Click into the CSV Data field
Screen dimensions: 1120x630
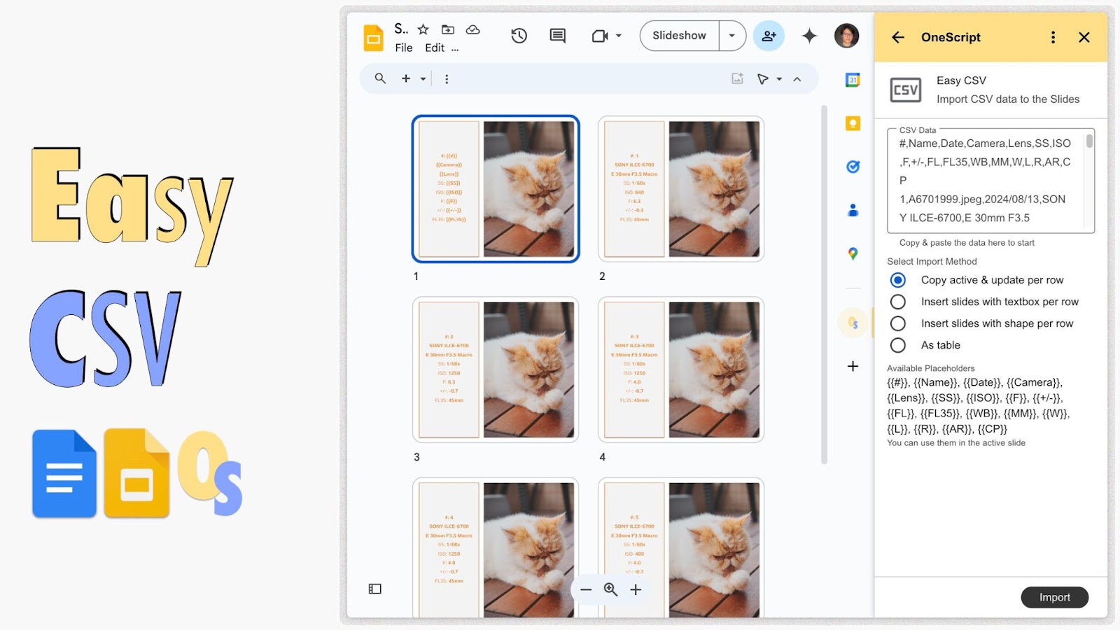(990, 181)
